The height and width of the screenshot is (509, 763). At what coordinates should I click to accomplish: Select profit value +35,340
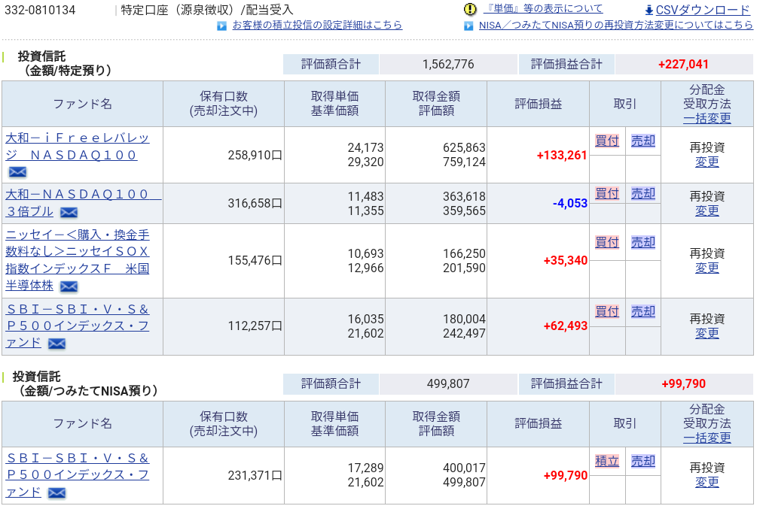pos(566,261)
